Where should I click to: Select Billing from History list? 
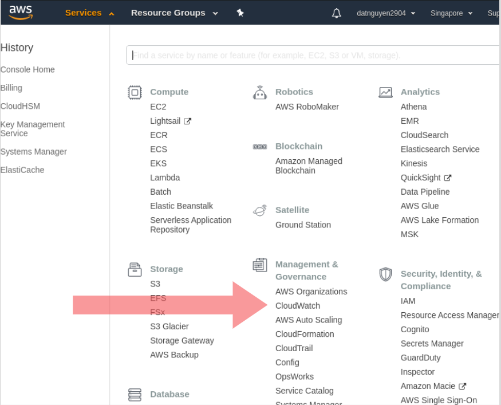click(x=11, y=88)
